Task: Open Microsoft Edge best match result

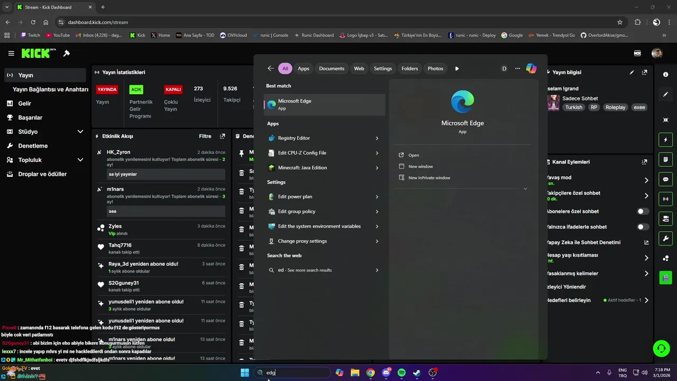Action: click(325, 104)
